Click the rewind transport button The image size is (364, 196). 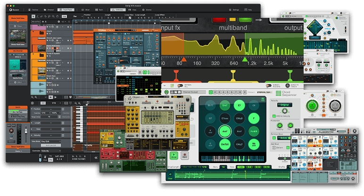96,157
